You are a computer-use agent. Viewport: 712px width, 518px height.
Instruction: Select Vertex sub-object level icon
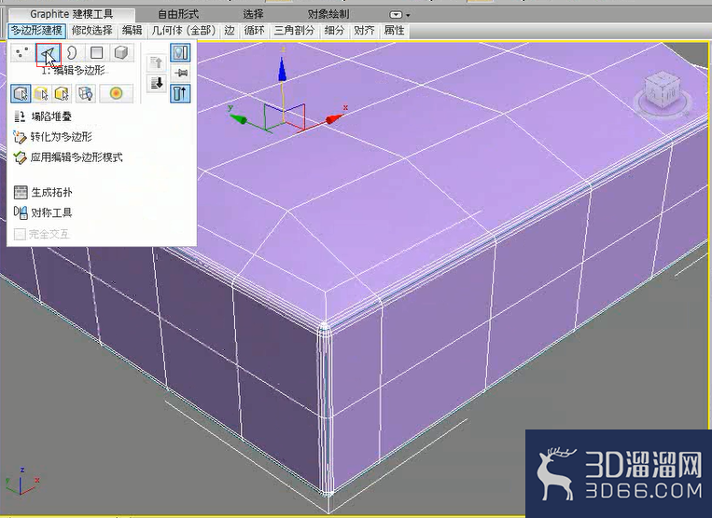pos(22,52)
